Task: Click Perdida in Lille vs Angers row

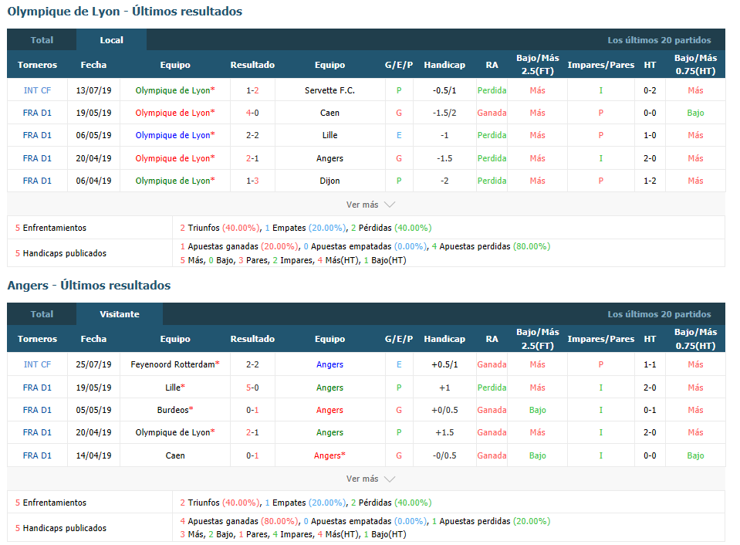Action: coord(492,388)
